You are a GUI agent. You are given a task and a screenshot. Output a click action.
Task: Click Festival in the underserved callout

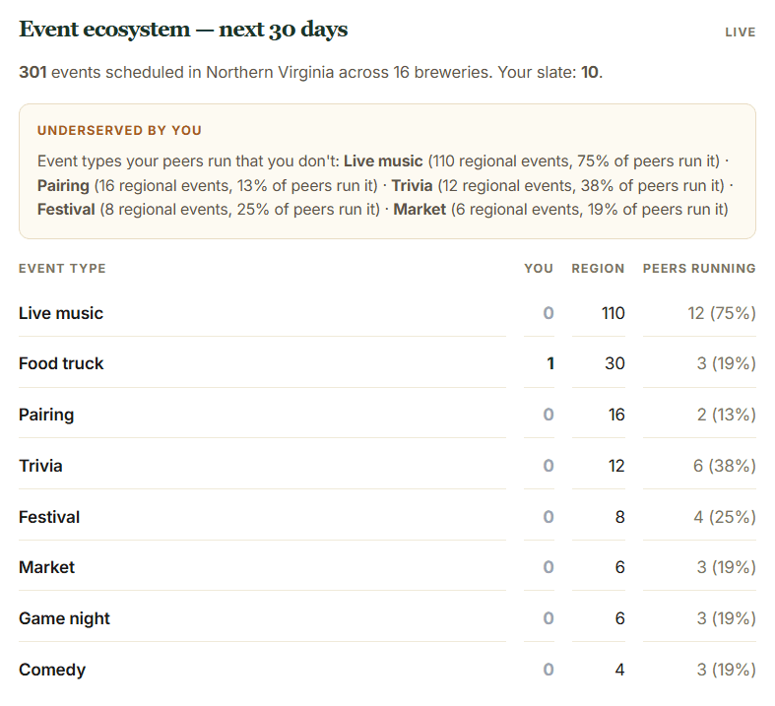(66, 210)
